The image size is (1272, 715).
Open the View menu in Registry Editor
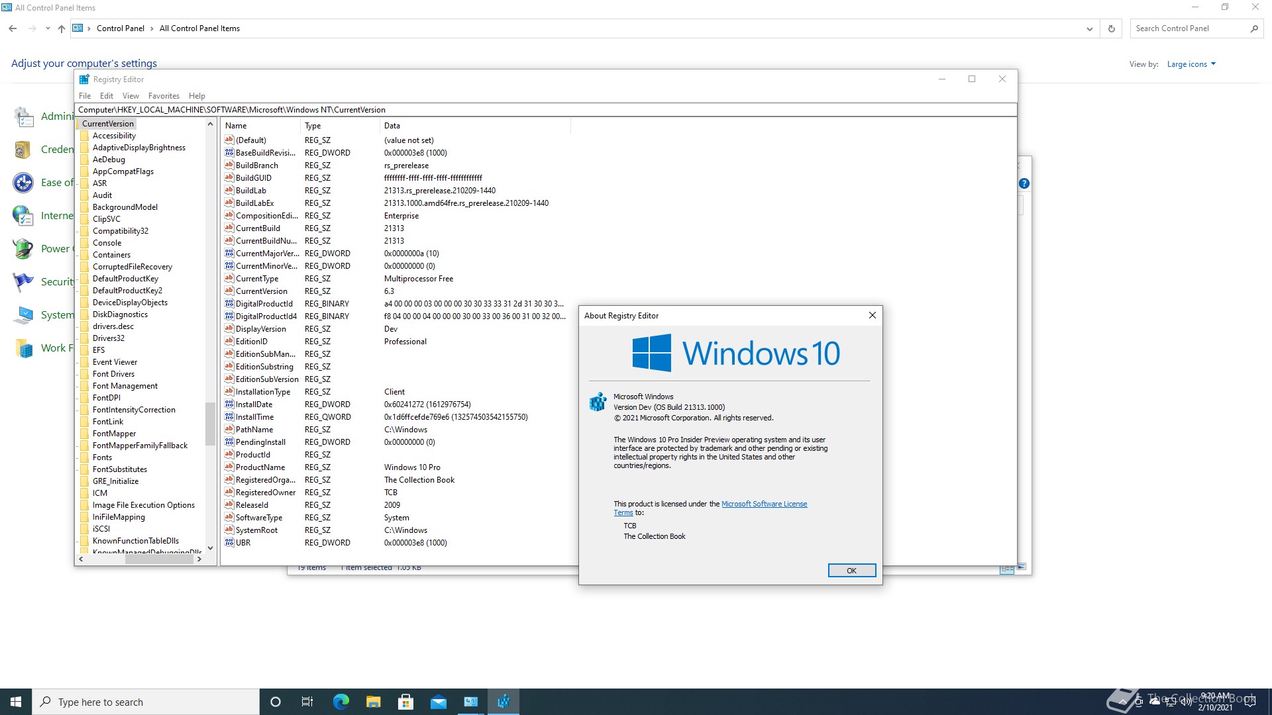coord(131,96)
